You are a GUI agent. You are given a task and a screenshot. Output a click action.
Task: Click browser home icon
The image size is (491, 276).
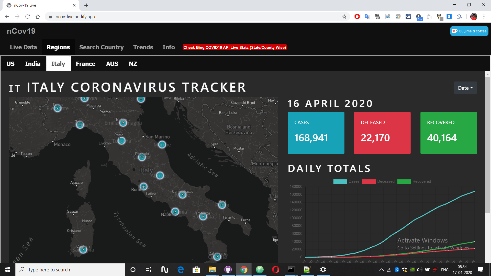point(38,17)
